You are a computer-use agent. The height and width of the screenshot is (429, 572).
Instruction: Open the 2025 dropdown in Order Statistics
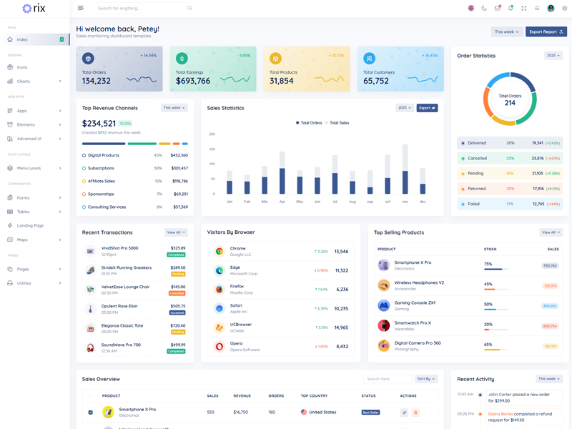(x=553, y=55)
